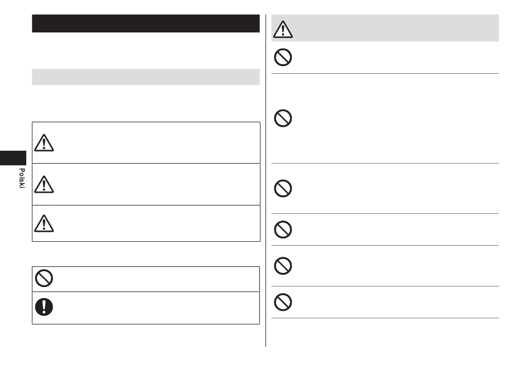
Task: Click the black tab marker above Polski
Action: coord(13,158)
